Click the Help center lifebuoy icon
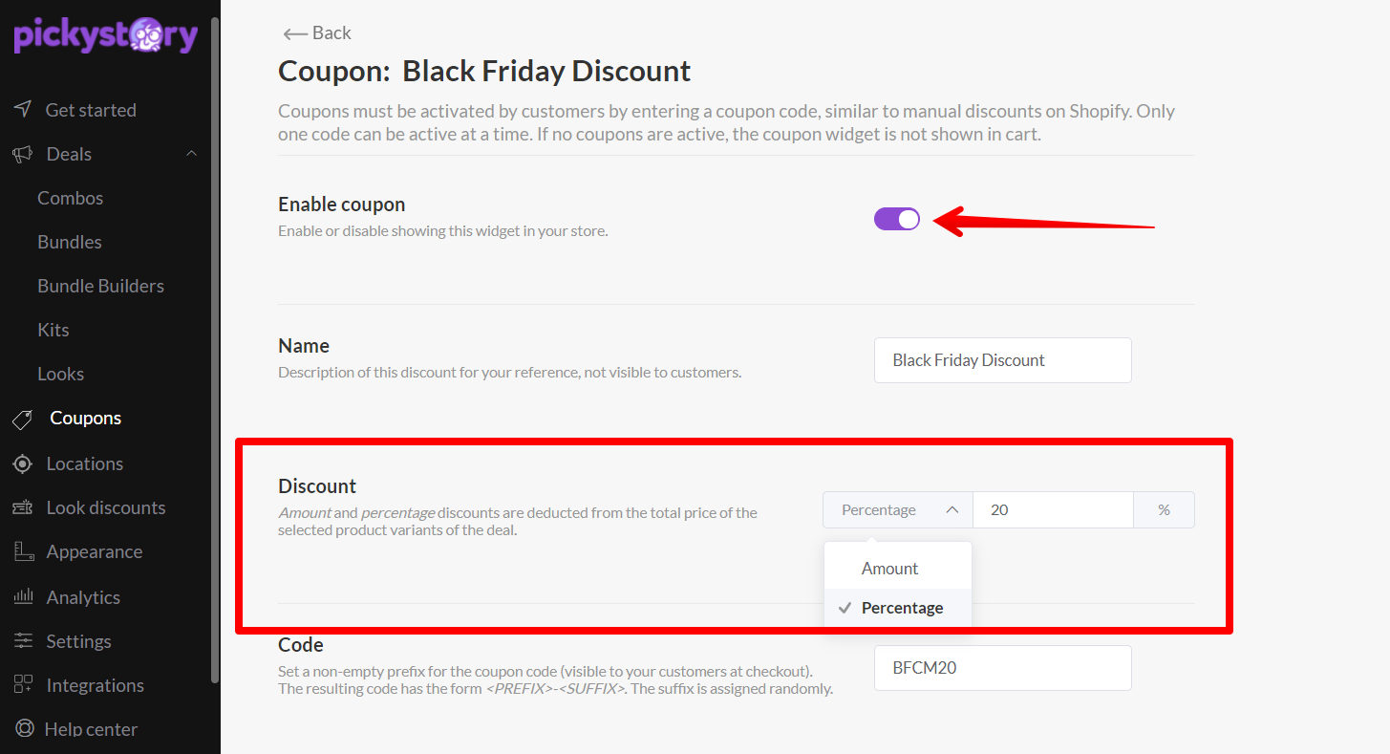The image size is (1390, 754). coord(23,728)
